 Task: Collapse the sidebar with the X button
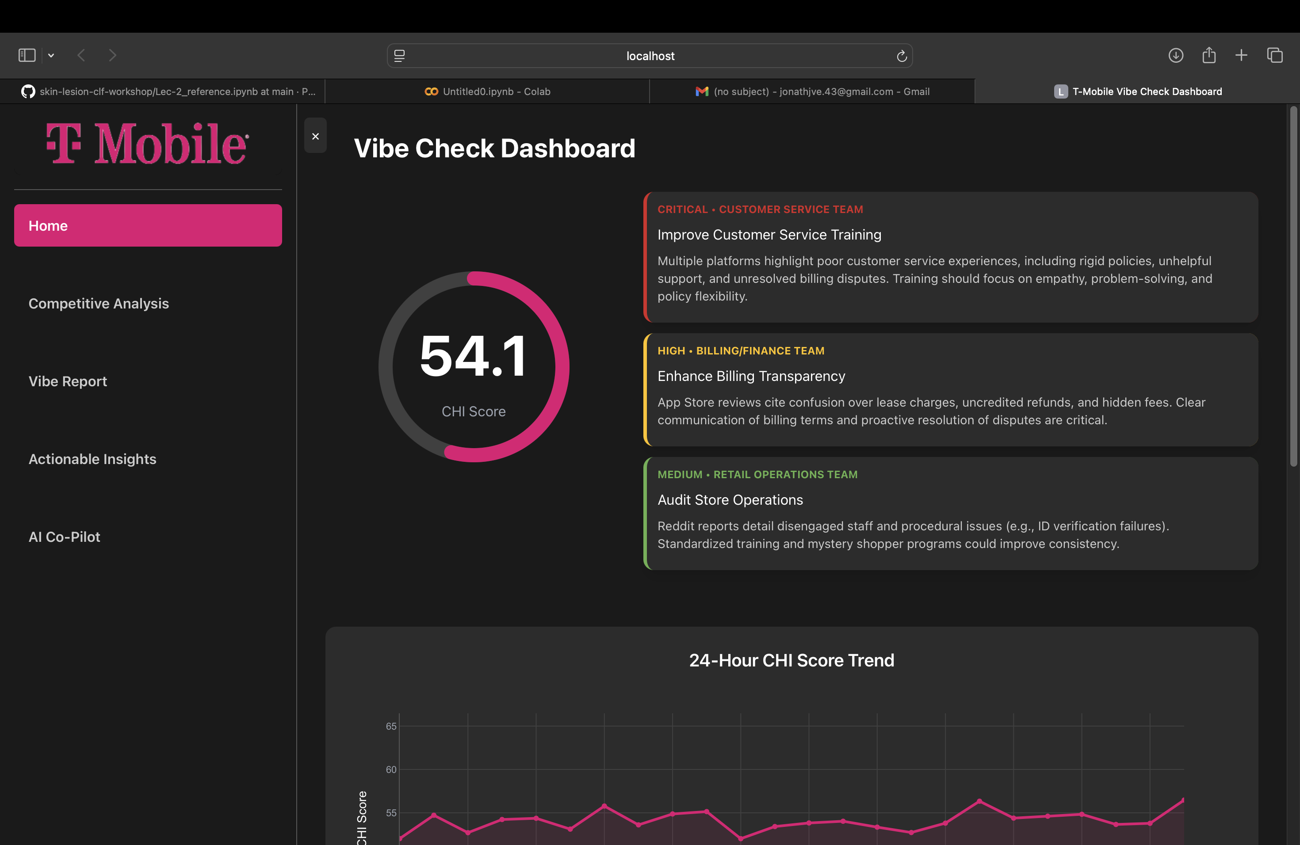tap(315, 136)
